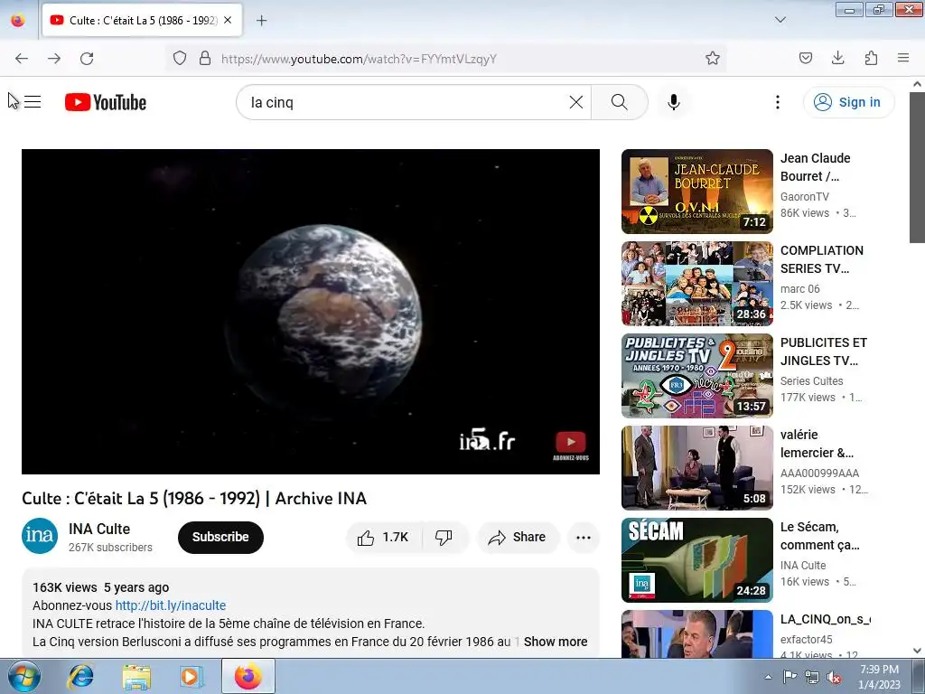The height and width of the screenshot is (694, 925).
Task: Click the video player to pause
Action: [x=311, y=312]
